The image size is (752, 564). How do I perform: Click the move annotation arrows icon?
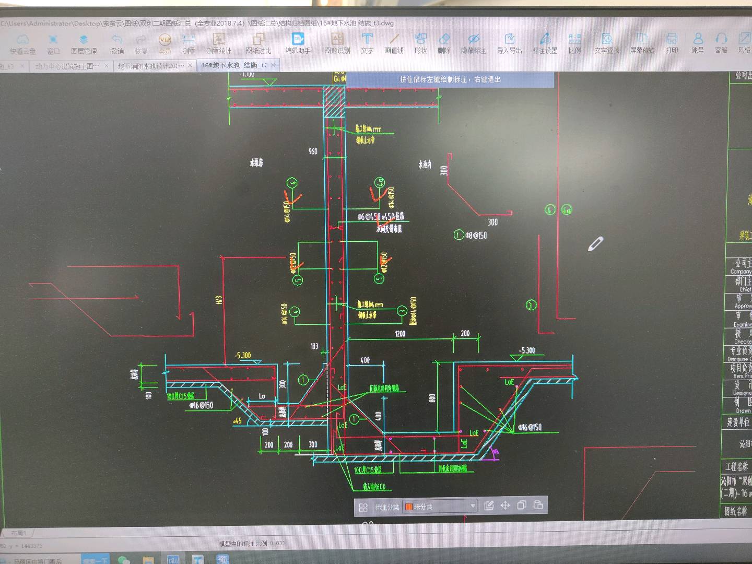coord(505,506)
